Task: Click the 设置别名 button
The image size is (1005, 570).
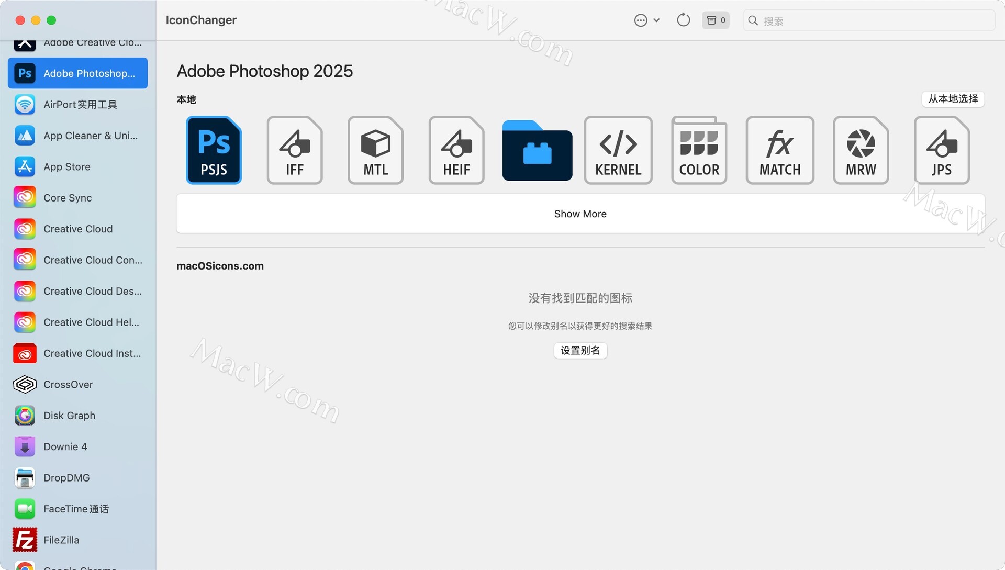Action: [x=580, y=350]
